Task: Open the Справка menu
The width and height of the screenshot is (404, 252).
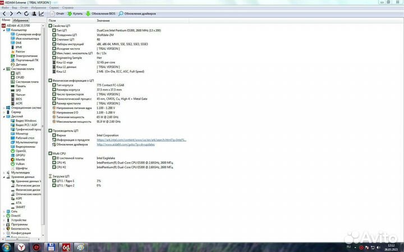Action: [68, 8]
